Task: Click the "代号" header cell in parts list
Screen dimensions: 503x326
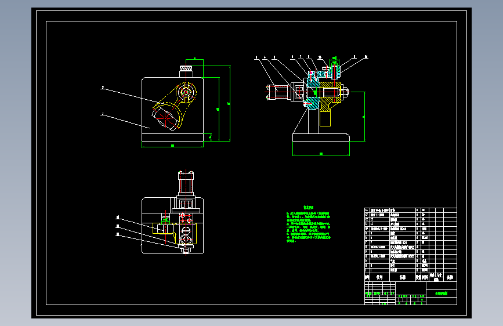Action: (x=379, y=277)
